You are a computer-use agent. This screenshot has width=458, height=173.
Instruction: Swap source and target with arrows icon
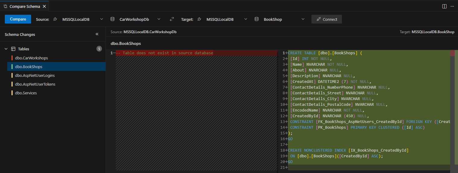(172, 19)
